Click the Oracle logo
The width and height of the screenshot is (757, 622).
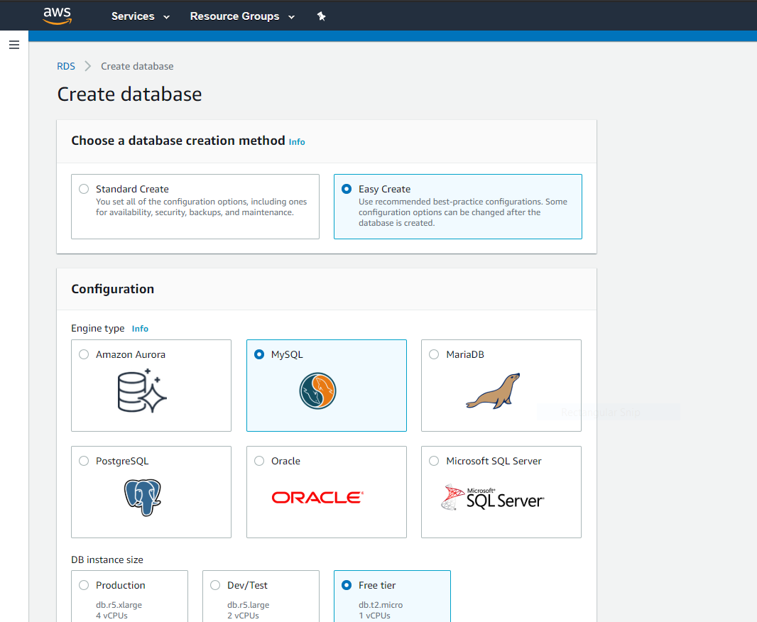(317, 498)
